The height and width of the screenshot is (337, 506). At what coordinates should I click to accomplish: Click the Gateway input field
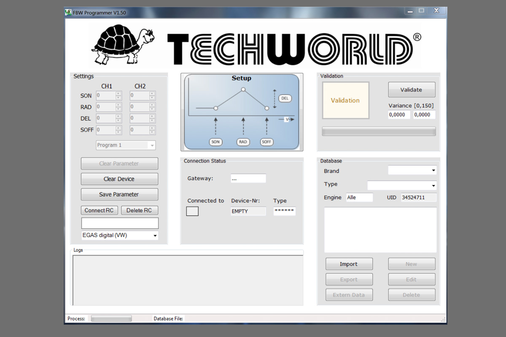(248, 178)
